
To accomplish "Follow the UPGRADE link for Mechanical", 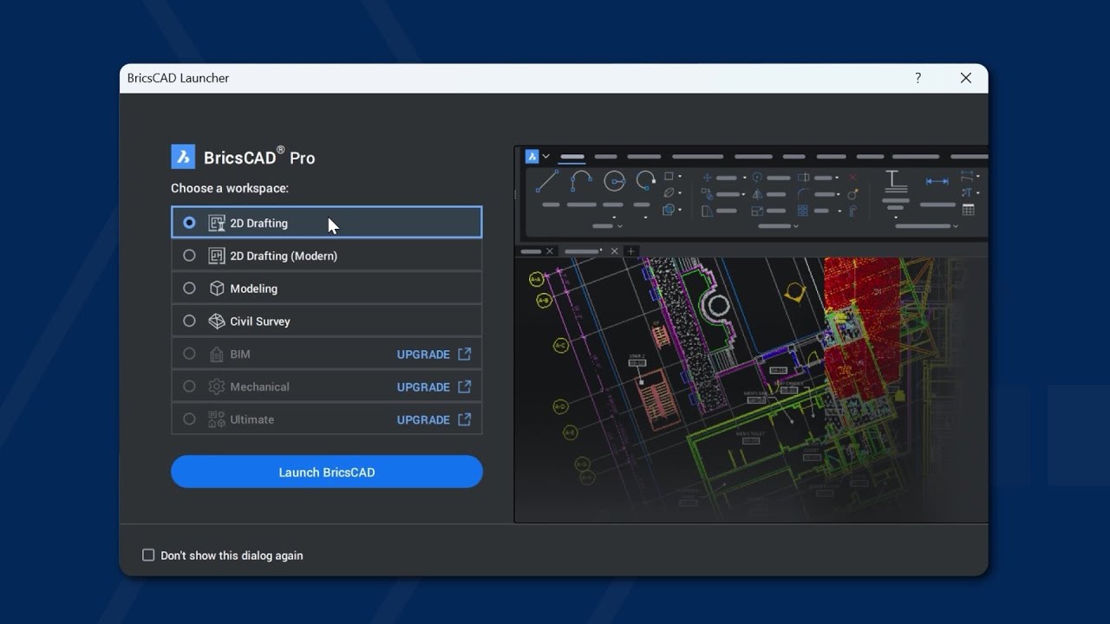I will click(x=423, y=387).
